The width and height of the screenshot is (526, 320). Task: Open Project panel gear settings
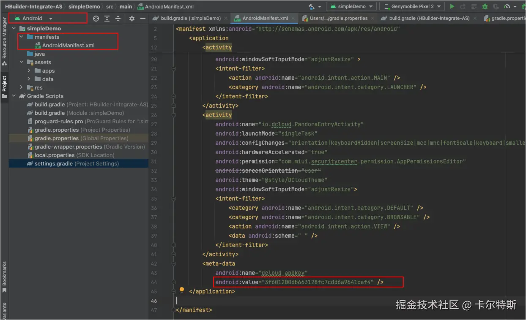[132, 19]
